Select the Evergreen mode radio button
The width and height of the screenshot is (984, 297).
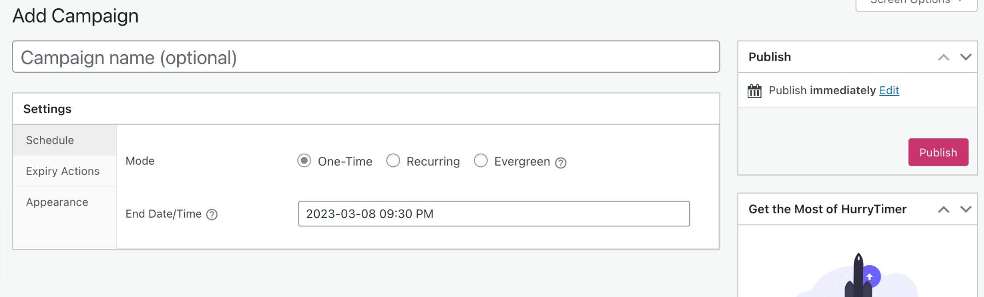click(481, 161)
